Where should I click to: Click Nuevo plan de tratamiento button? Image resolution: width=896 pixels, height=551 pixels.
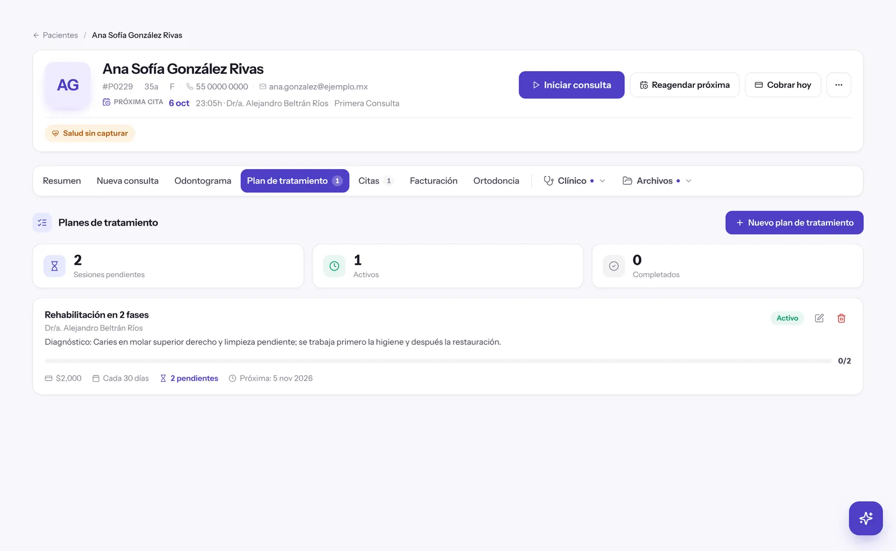tap(794, 223)
